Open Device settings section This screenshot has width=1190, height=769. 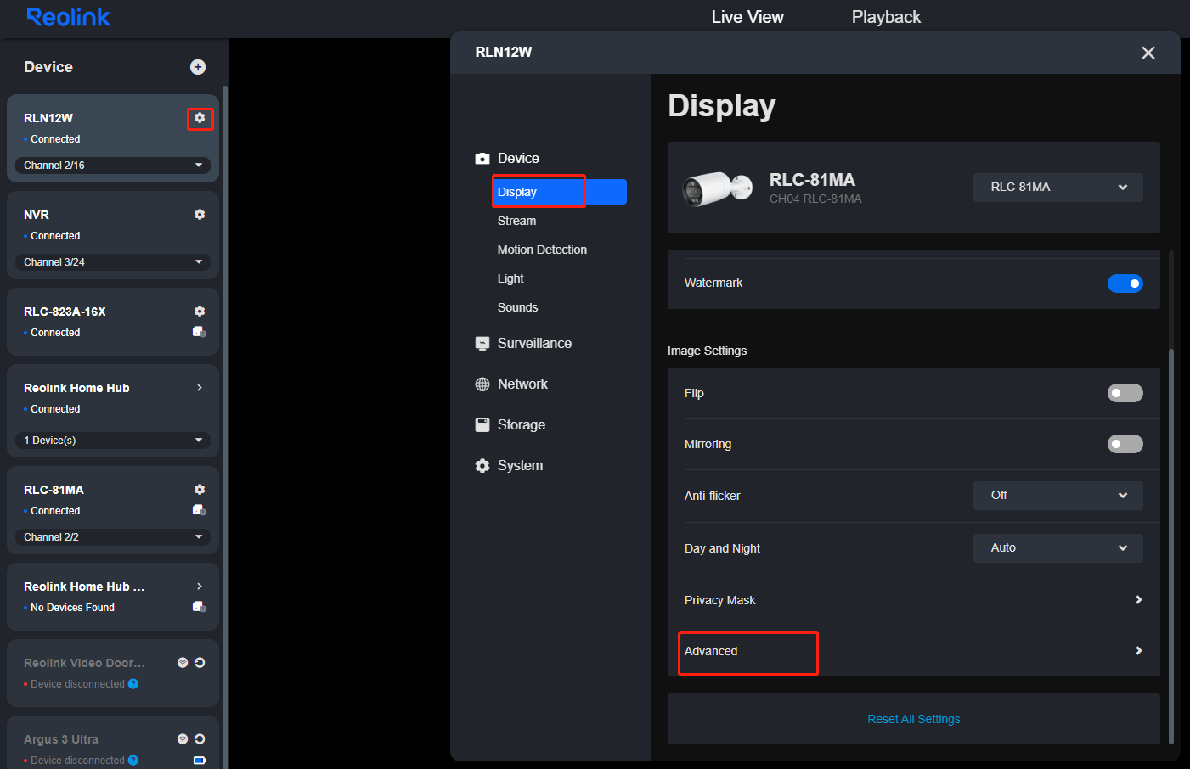click(x=507, y=159)
